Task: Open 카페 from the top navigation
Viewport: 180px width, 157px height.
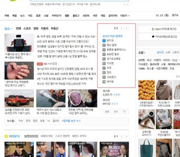Action: [x=6, y=16]
